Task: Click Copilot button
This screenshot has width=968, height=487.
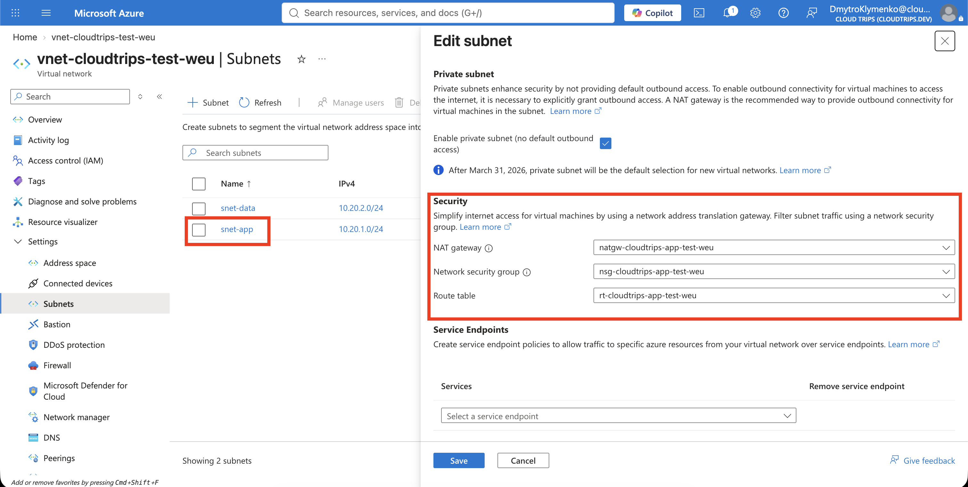Action: [x=652, y=13]
